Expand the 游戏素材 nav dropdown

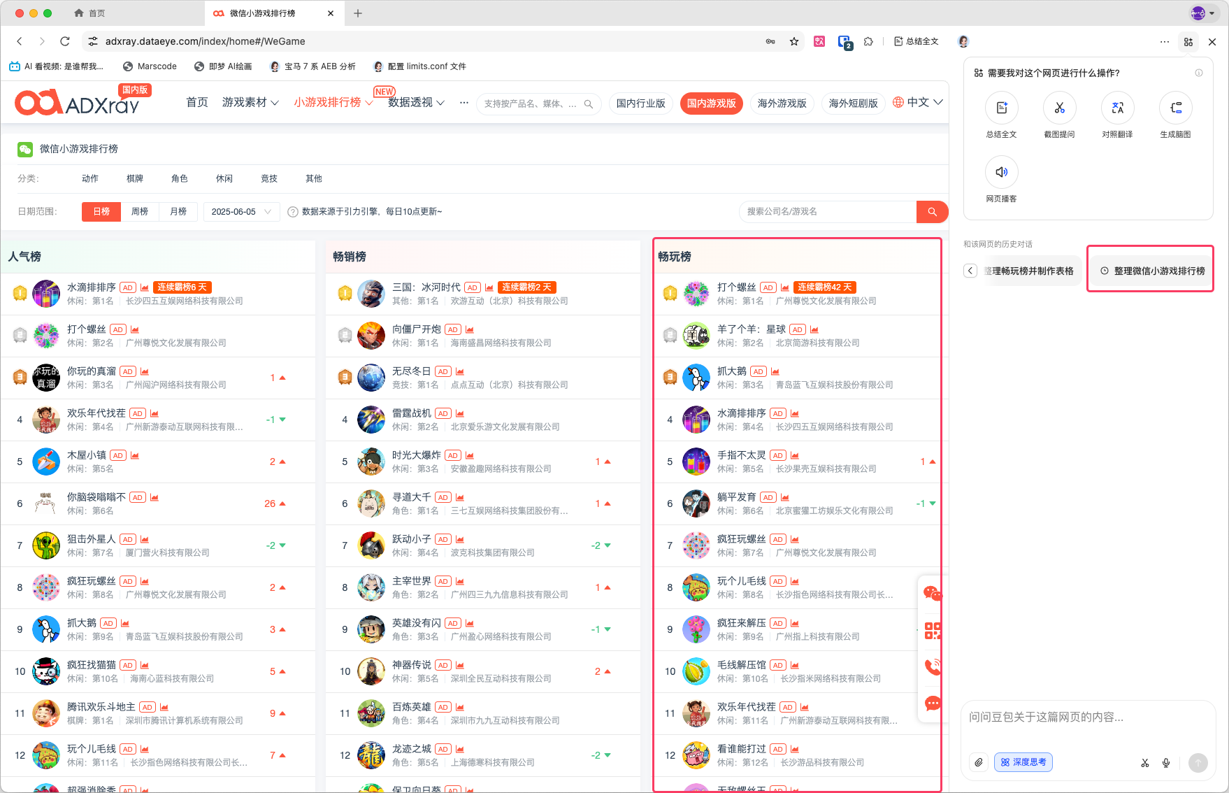250,103
